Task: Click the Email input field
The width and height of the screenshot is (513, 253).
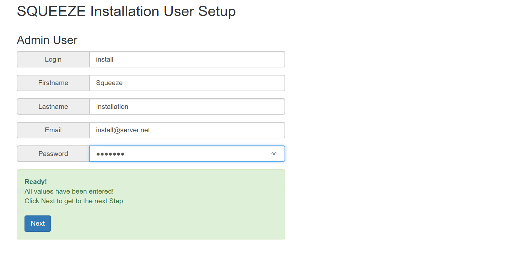Action: [x=187, y=130]
